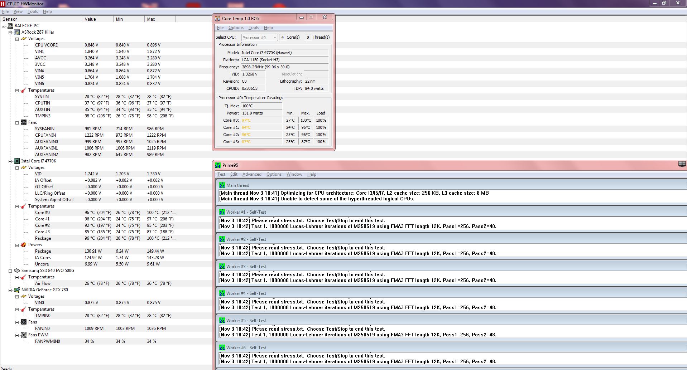Viewport: 687px width, 370px height.
Task: Select the CPU VCORE sensor row
Action: [106, 45]
